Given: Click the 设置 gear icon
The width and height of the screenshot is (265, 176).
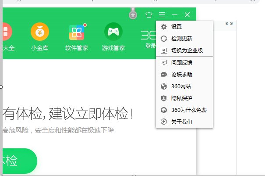Looking at the screenshot, I should click(x=164, y=27).
